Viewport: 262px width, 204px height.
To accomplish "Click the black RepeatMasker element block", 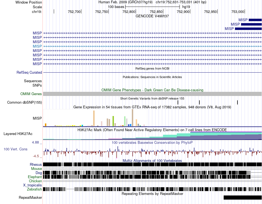I will tap(243, 197).
